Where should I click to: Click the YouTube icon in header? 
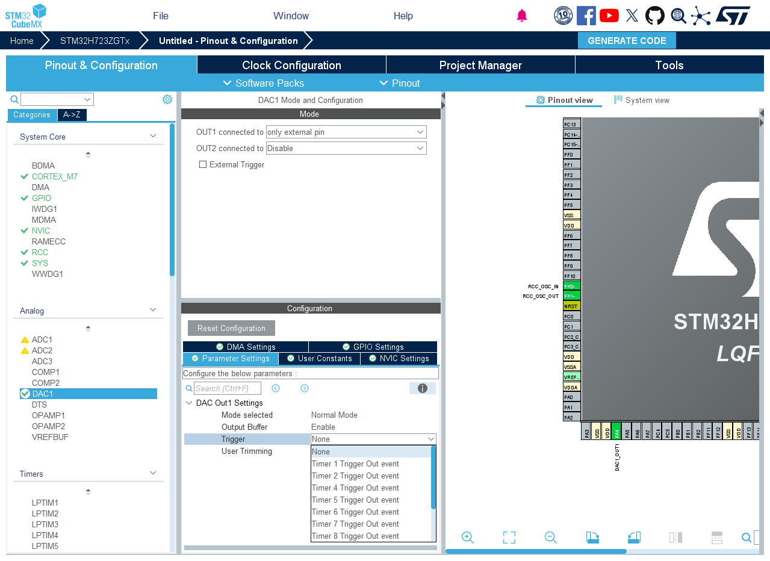tap(609, 16)
